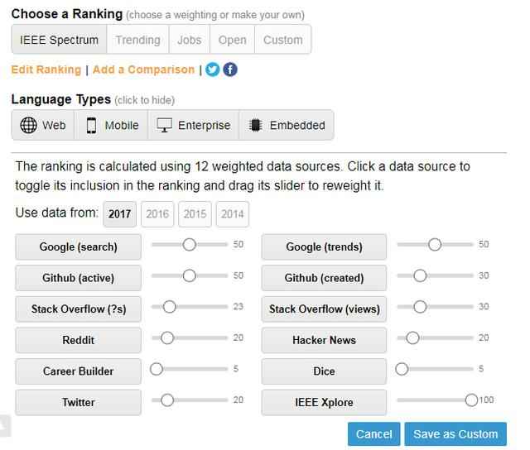Select the Embedded chip icon filter
The height and width of the screenshot is (450, 530).
[x=255, y=126]
